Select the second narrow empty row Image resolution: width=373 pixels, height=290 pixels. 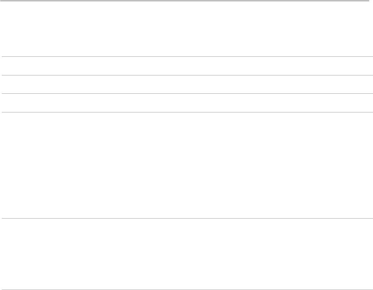tap(187, 85)
